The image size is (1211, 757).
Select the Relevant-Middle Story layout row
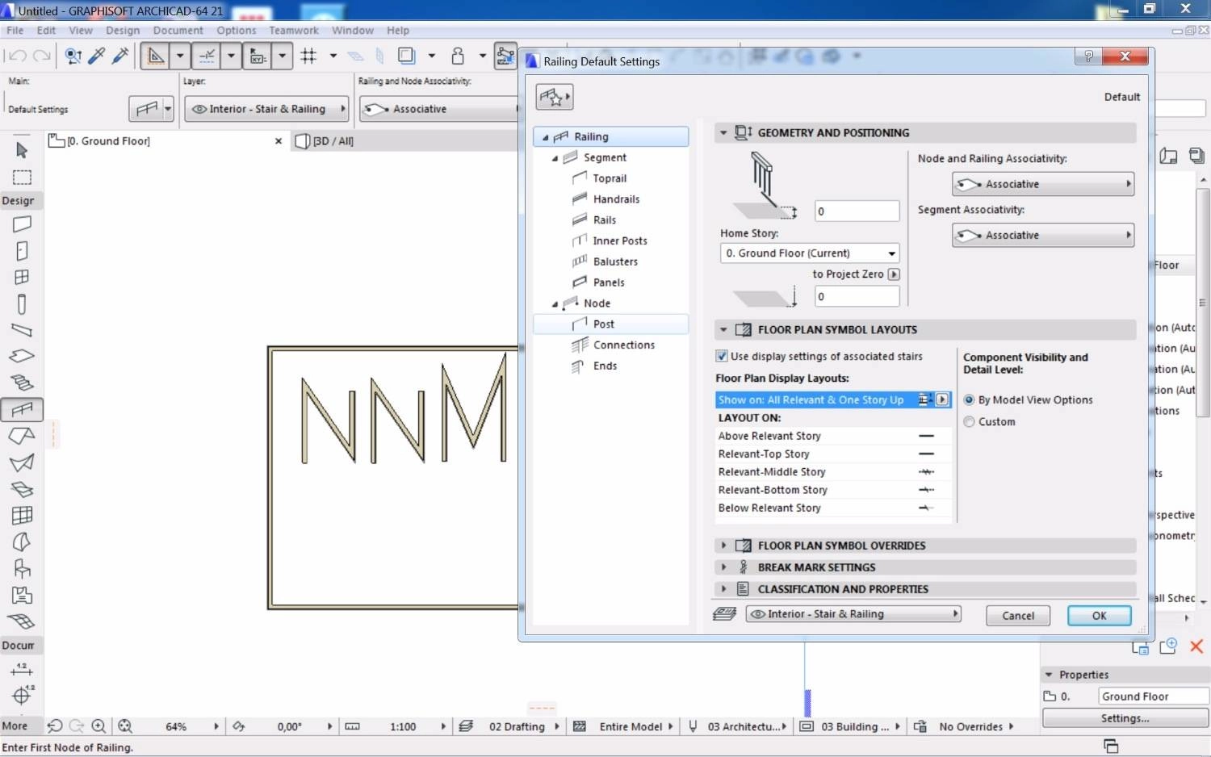(832, 472)
